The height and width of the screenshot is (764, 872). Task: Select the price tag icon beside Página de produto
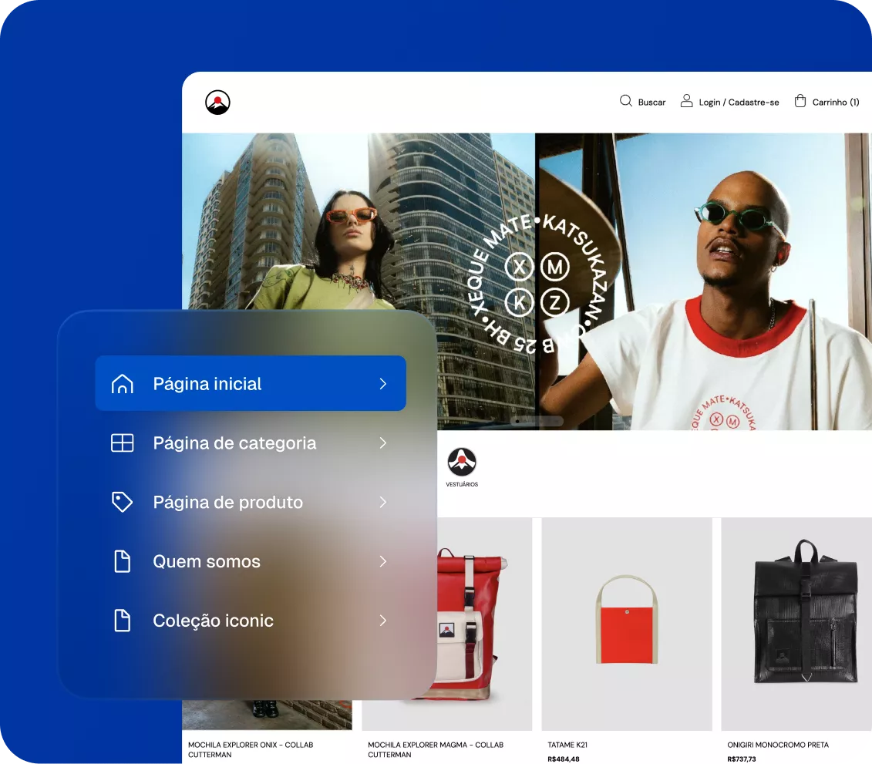click(x=121, y=502)
